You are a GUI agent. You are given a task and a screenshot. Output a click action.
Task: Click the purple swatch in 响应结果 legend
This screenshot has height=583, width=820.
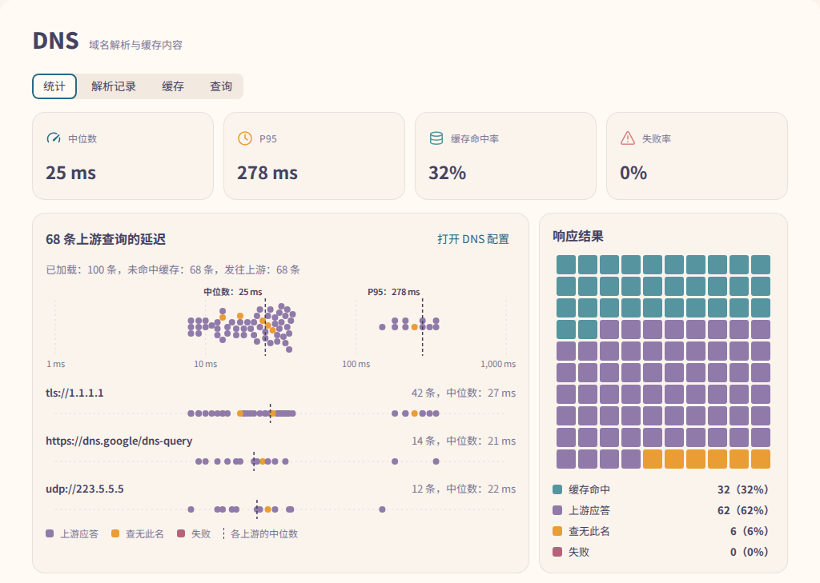pos(557,510)
